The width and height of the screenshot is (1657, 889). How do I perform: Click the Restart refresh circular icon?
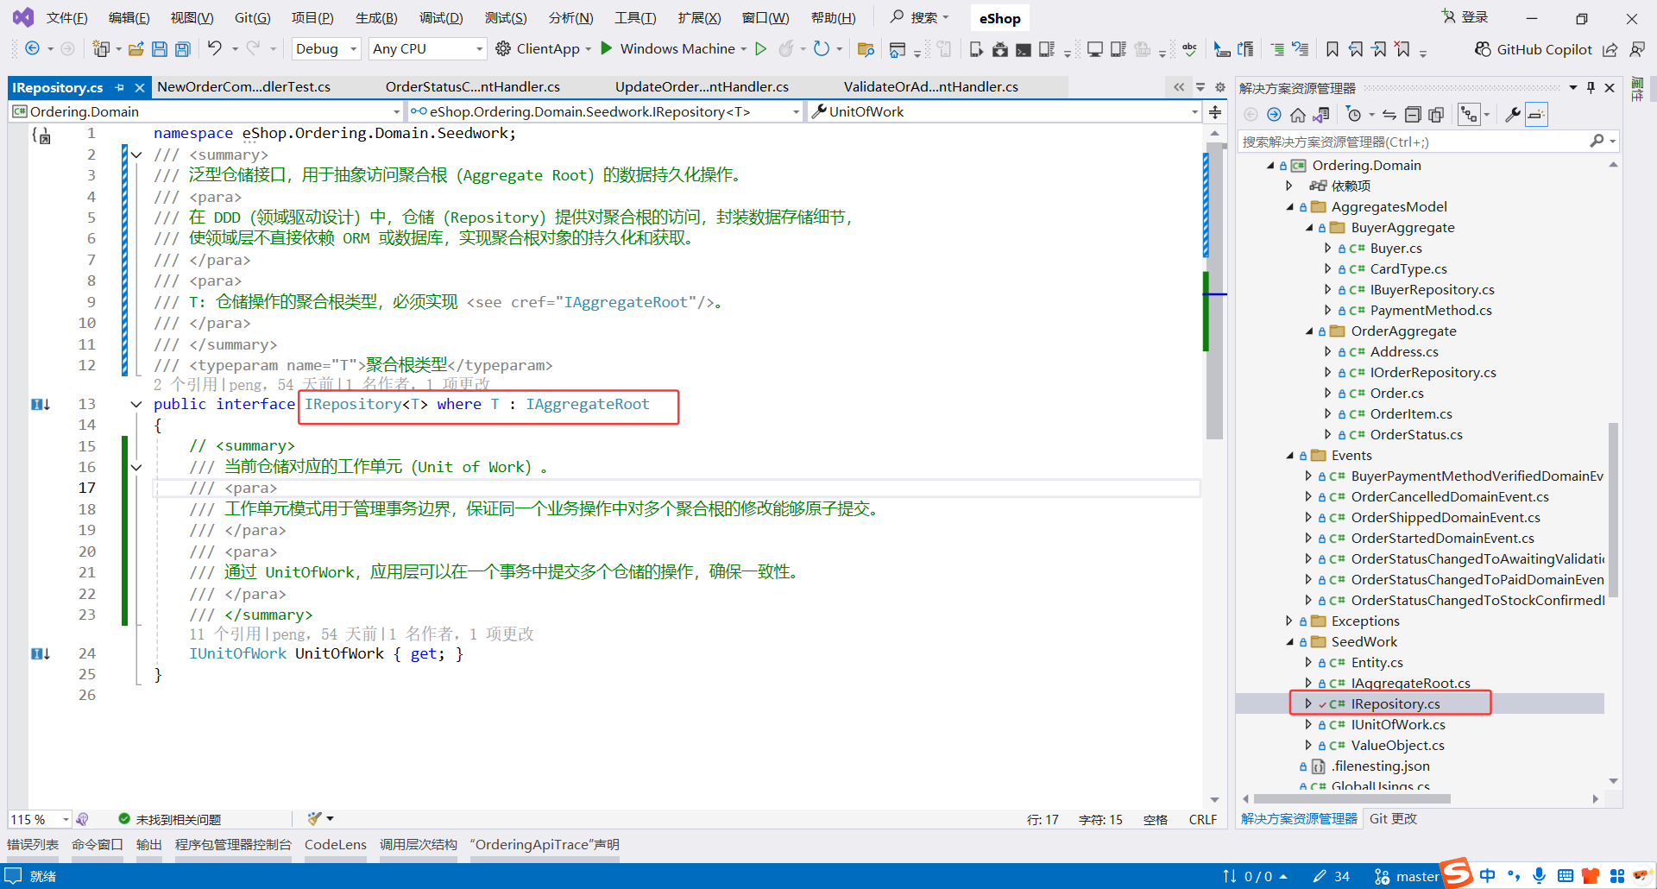[822, 49]
